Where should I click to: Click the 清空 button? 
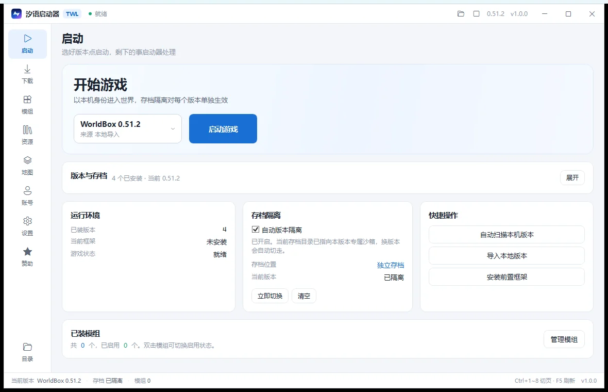click(304, 296)
